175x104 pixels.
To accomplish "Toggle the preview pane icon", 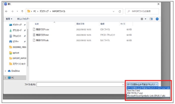I will (x=151, y=19).
